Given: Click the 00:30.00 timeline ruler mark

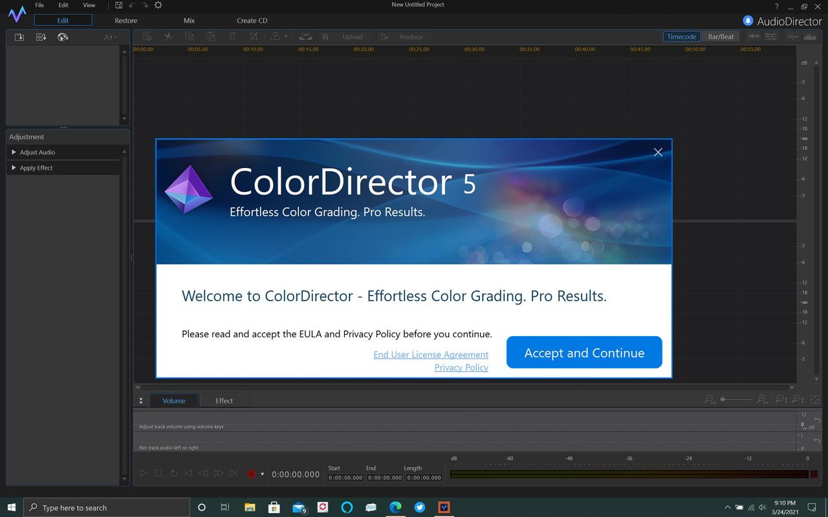Looking at the screenshot, I should pos(474,49).
